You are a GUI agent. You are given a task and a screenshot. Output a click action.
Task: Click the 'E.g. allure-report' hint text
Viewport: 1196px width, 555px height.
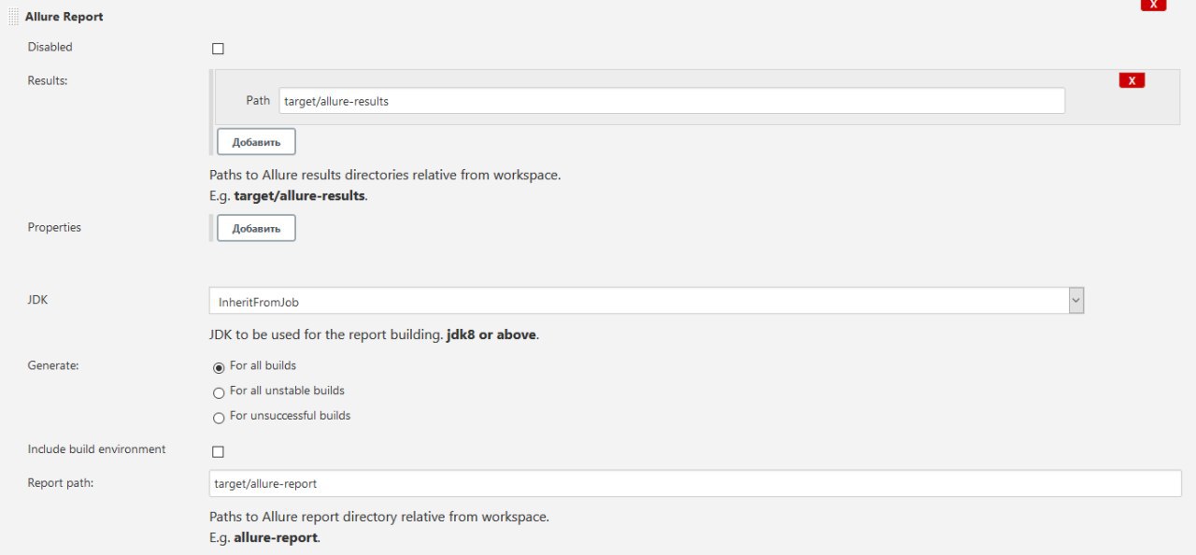coord(264,538)
